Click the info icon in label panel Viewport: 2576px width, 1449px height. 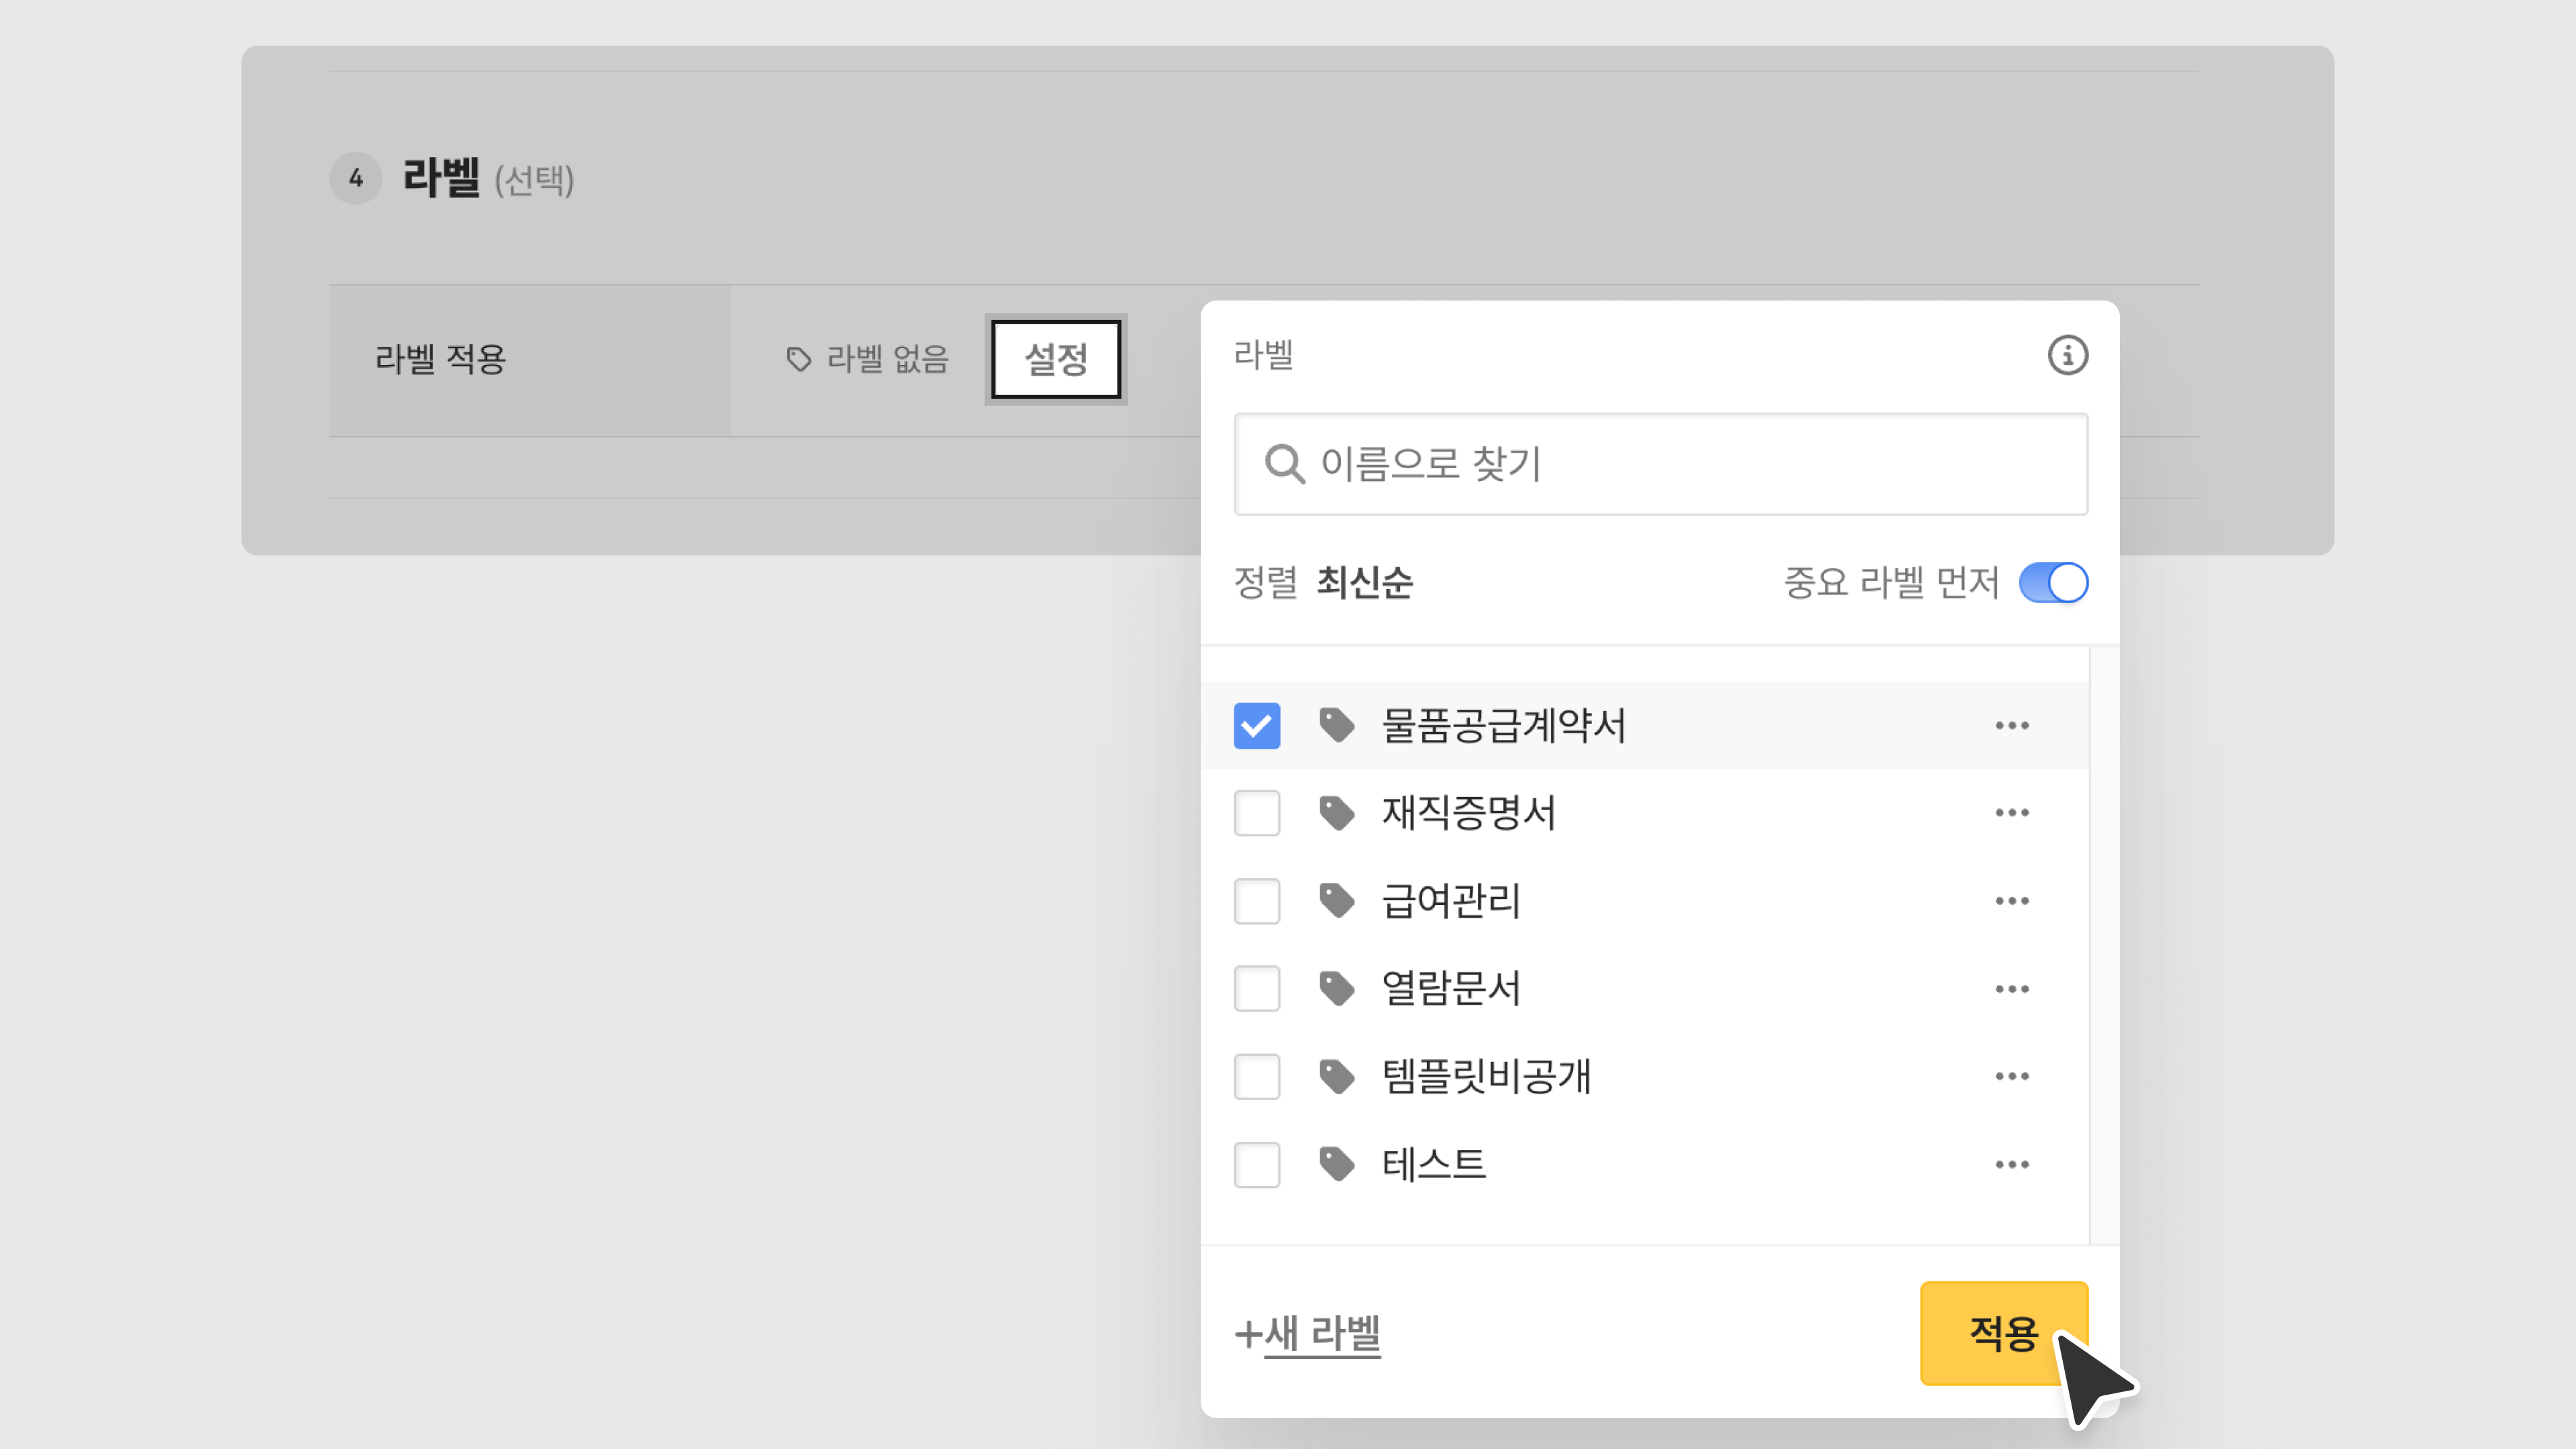(2067, 355)
